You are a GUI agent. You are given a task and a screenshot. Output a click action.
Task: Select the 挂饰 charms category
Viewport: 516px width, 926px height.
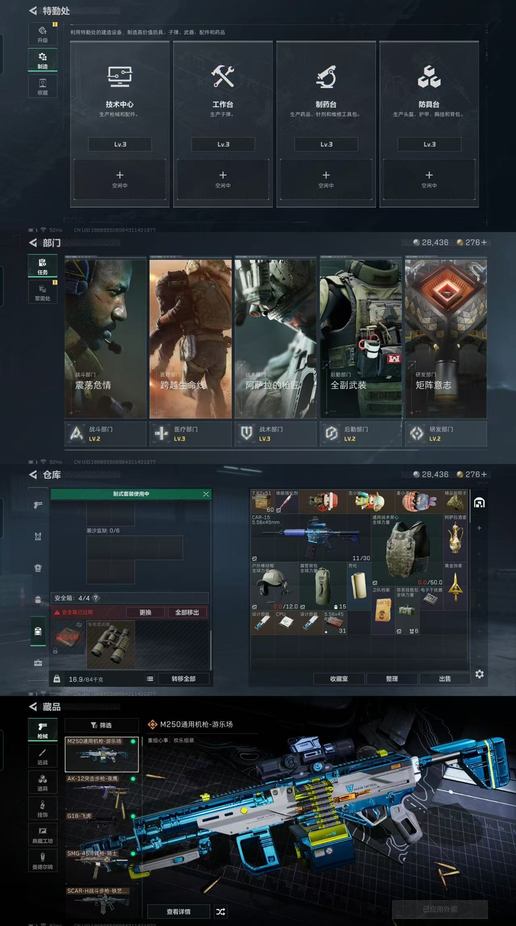click(x=43, y=808)
